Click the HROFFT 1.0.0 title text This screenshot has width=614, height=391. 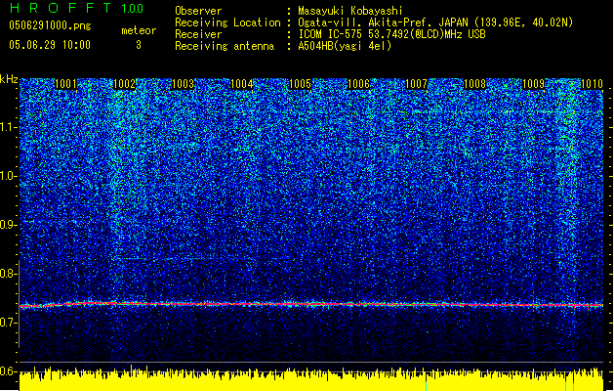[x=76, y=8]
